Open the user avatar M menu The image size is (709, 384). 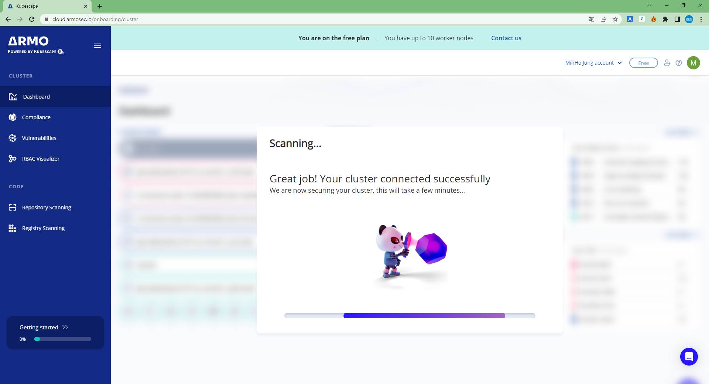tap(693, 63)
